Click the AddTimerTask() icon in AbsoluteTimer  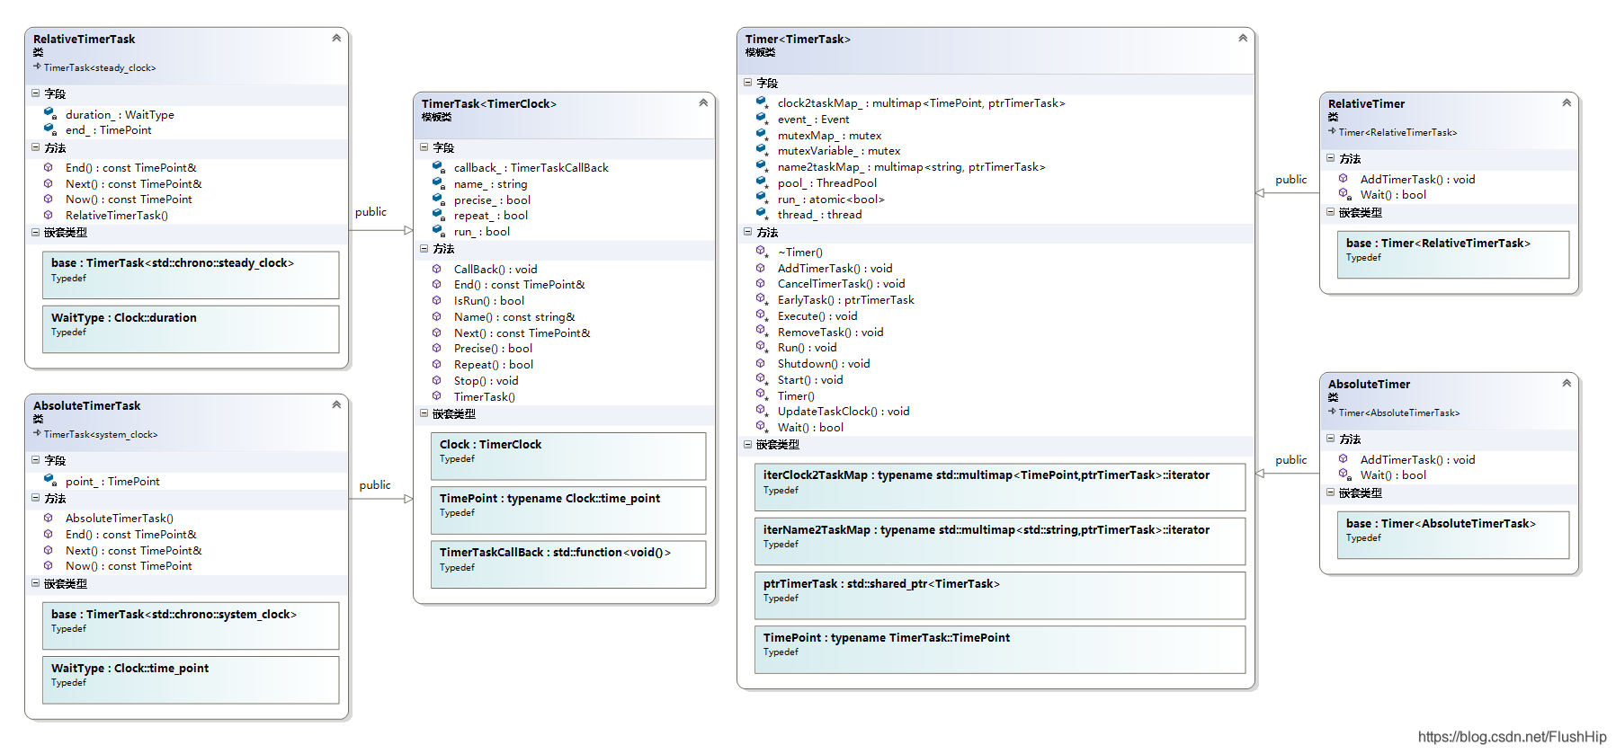click(1344, 459)
